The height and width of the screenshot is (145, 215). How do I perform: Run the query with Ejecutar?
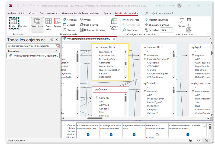click(x=23, y=22)
